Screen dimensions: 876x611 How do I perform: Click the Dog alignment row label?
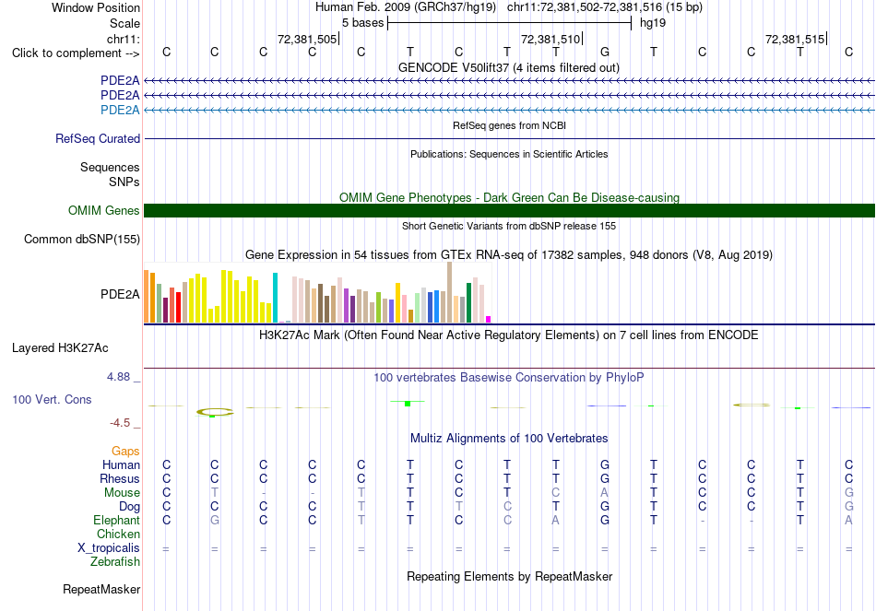pyautogui.click(x=130, y=507)
